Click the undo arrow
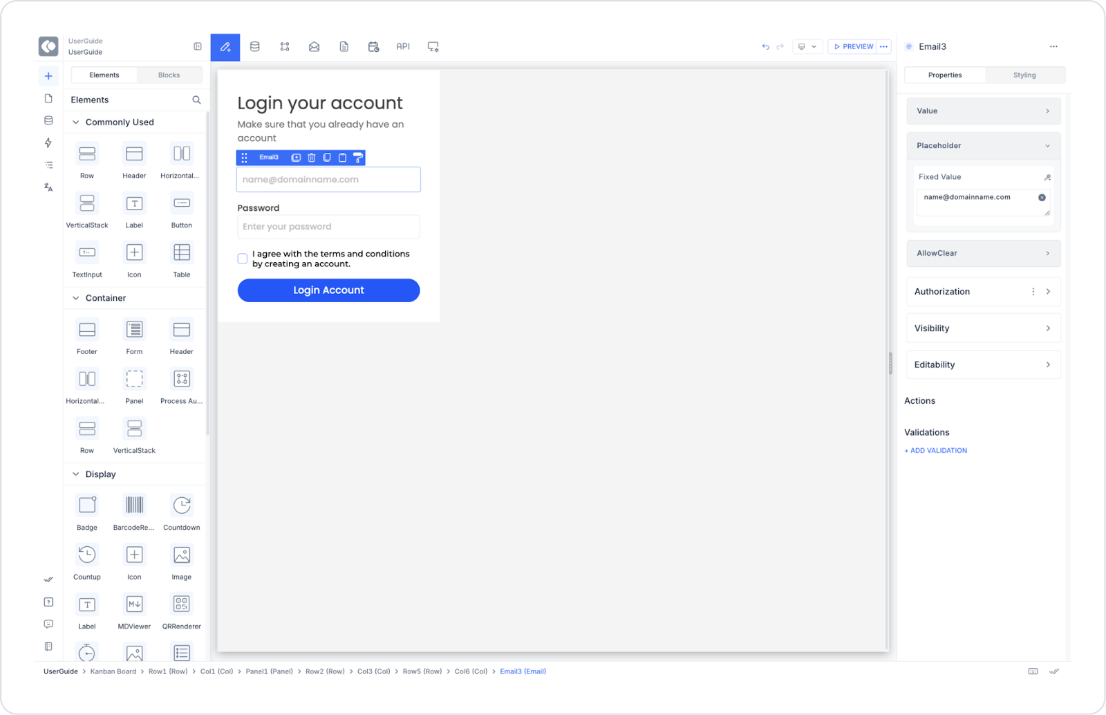Viewport: 1106px width, 715px height. [x=765, y=47]
